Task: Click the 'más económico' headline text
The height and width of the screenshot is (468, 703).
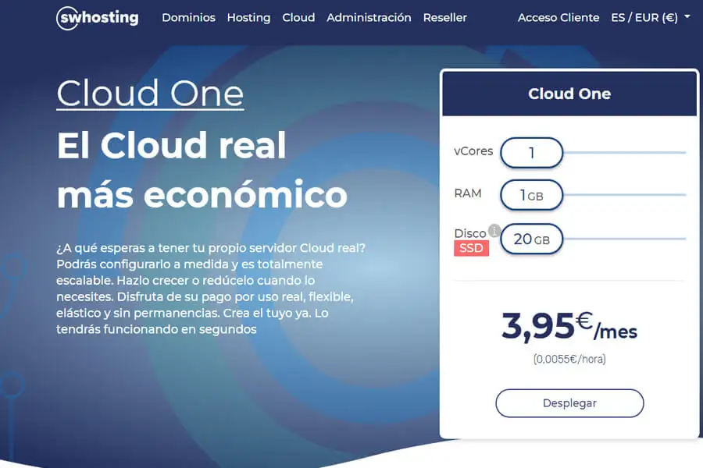Action: pos(202,194)
